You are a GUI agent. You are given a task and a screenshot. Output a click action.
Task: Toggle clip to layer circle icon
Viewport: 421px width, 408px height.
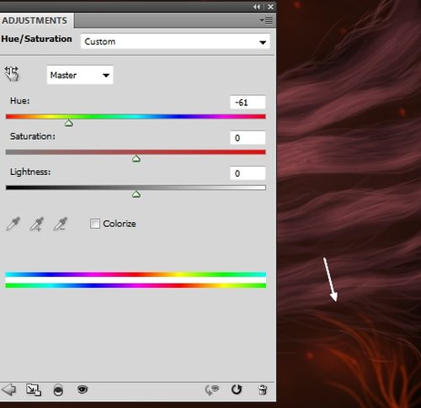pos(58,389)
